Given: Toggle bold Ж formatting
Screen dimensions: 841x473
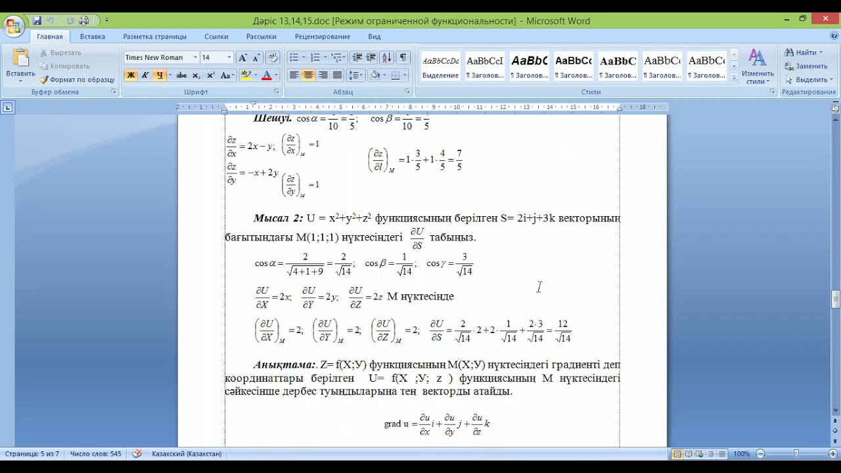Looking at the screenshot, I should pos(131,76).
